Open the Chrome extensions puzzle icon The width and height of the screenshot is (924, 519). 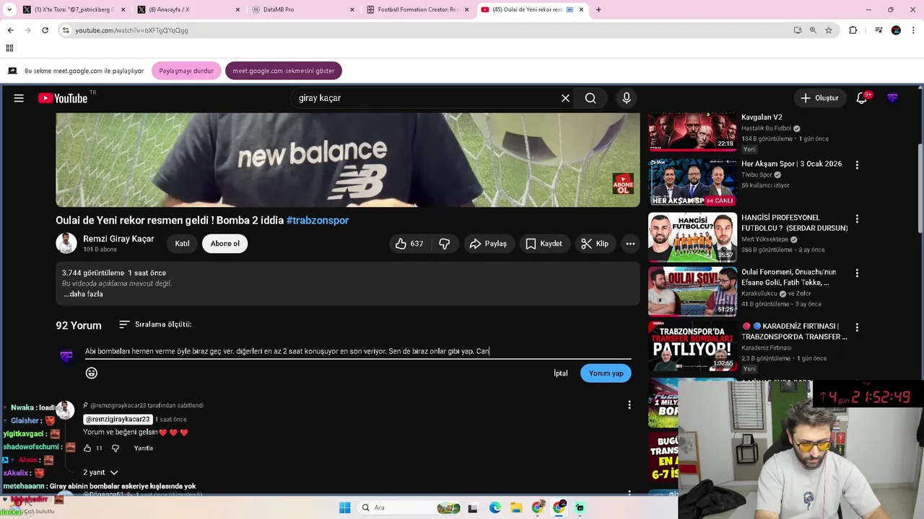pos(853,30)
